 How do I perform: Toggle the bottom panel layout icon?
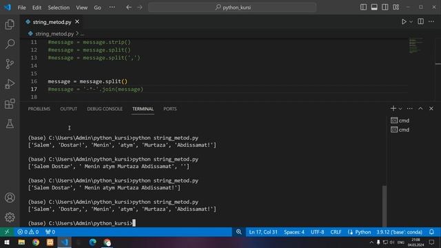pos(374,7)
